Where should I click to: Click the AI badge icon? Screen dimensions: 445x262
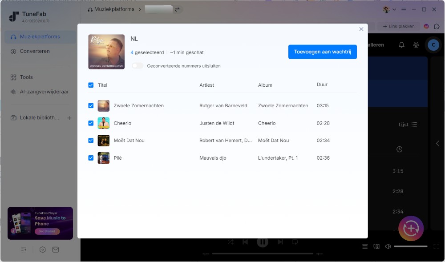[x=426, y=26]
